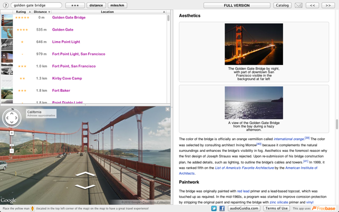Click the street view zoom slider handle
The width and height of the screenshot is (339, 212).
tap(12, 145)
